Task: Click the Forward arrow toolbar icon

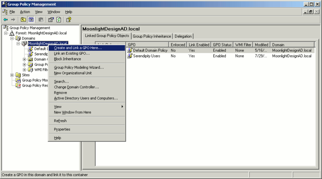Action: [x=13, y=20]
